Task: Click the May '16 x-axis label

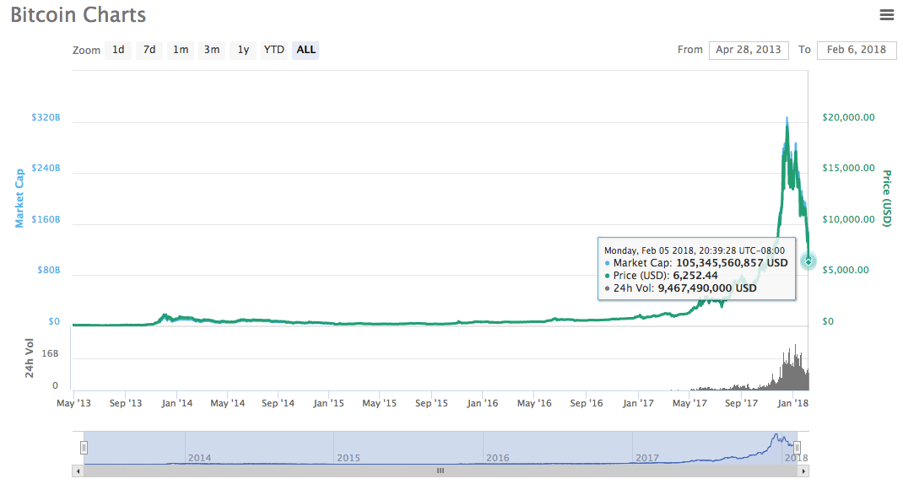Action: point(534,403)
